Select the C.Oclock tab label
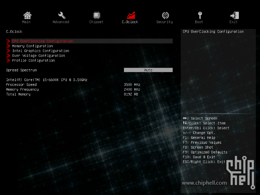The height and width of the screenshot is (195, 260). point(130,22)
